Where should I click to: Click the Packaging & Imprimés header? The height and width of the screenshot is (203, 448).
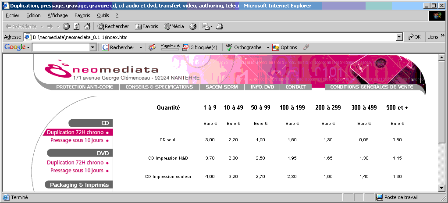tap(79, 185)
